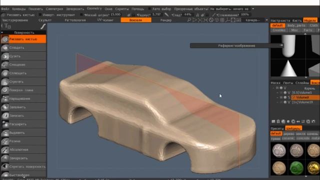Pick the Расширить expand tool
Viewport: 320px width, 180px height.
coord(23,124)
